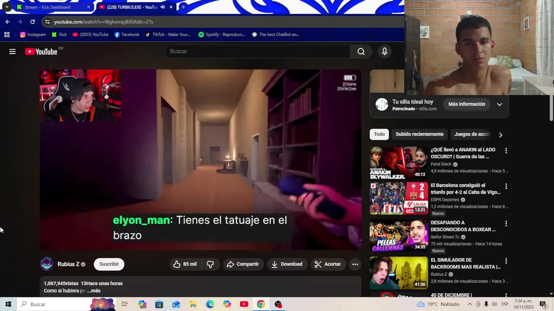Open the Señor Stiven Tc channel link

tap(445, 237)
